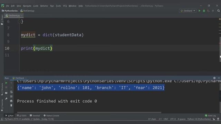Open Python 3.8 interpreter selector

pyautogui.click(x=199, y=119)
